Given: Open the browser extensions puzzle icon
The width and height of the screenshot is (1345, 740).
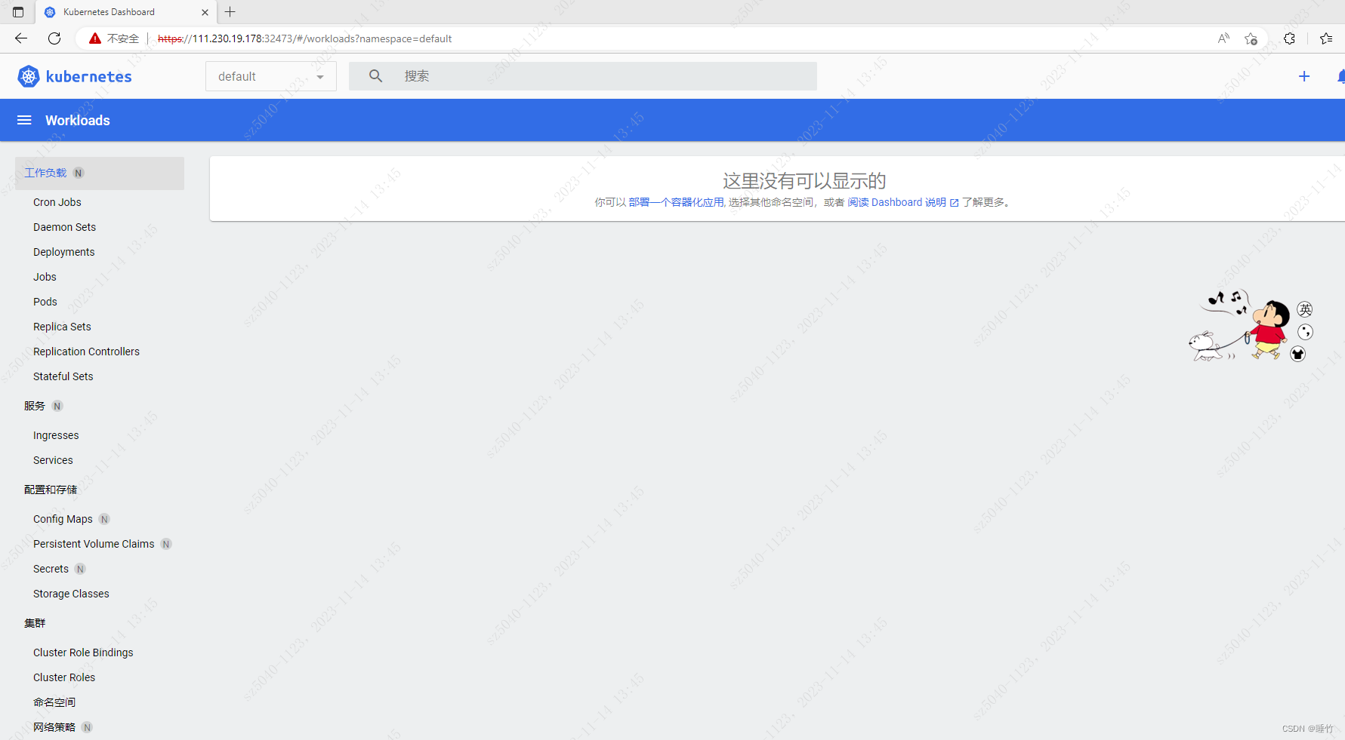Looking at the screenshot, I should tap(1289, 38).
